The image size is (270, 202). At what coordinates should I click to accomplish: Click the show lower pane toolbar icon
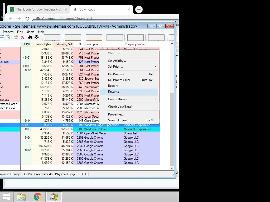[x=2, y=37]
